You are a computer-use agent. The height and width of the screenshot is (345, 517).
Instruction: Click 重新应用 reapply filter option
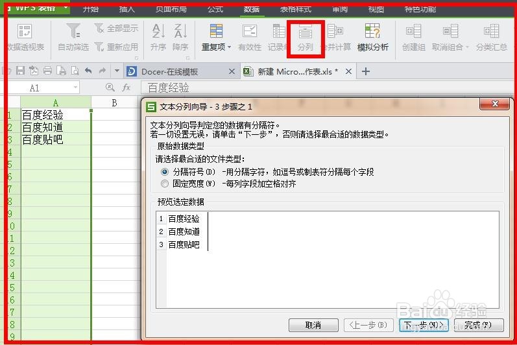point(116,47)
